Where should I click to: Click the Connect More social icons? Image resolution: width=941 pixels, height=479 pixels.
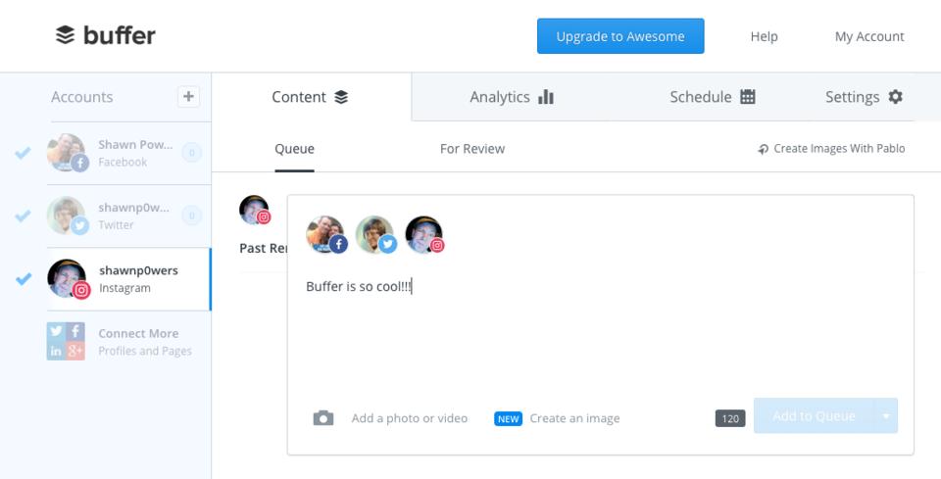click(x=66, y=341)
